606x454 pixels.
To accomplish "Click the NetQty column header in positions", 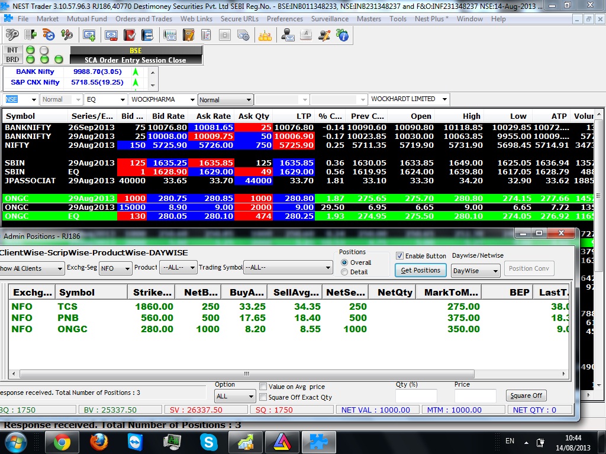I will click(392, 293).
